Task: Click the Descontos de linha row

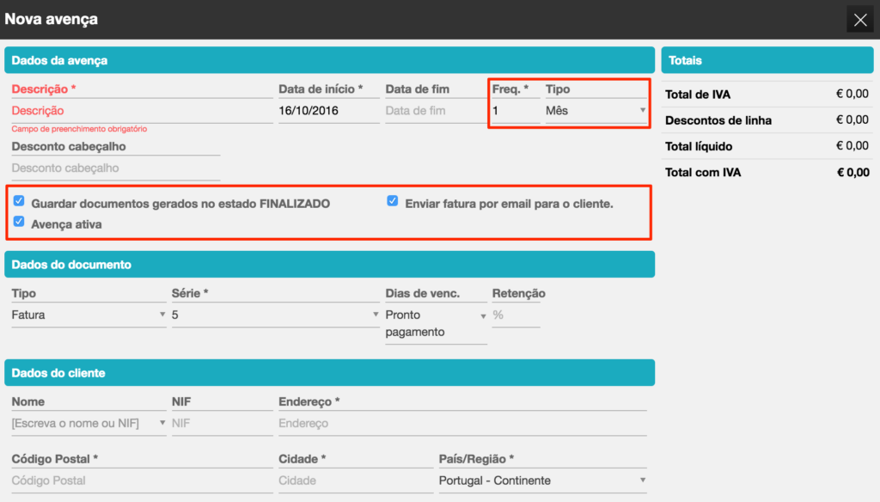Action: [767, 120]
